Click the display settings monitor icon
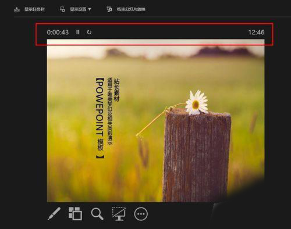Viewport: 291px width, 229px height. point(62,9)
